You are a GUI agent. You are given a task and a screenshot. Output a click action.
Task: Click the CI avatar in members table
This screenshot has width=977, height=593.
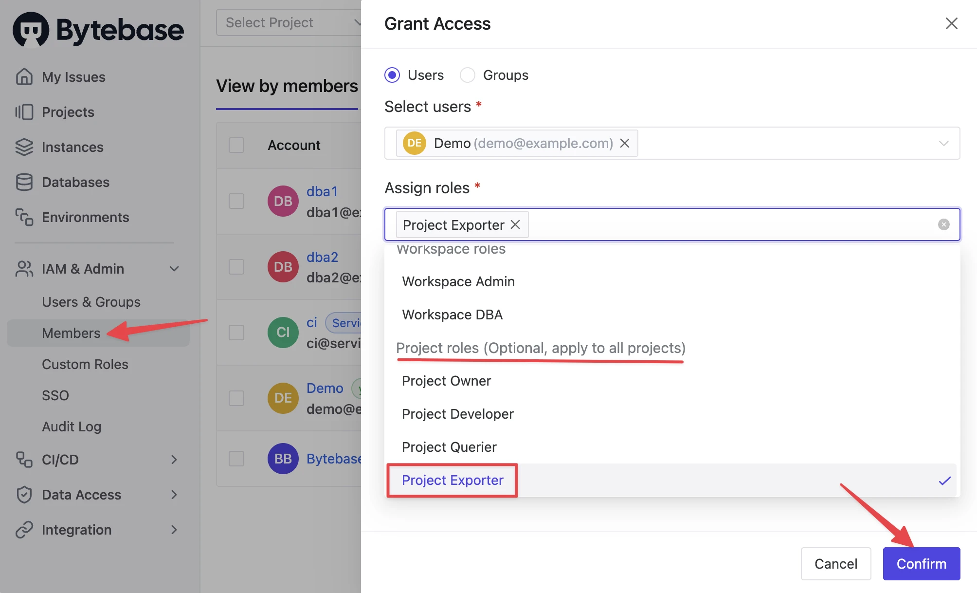coord(283,333)
